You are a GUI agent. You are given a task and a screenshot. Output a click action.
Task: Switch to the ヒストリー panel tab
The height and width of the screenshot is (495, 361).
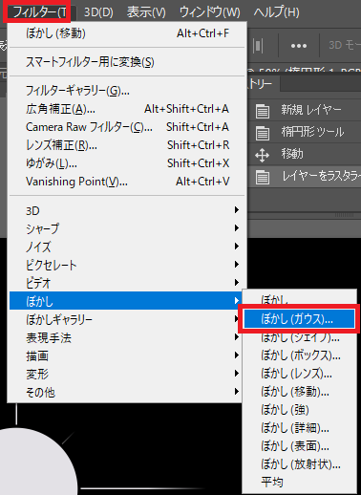(263, 84)
